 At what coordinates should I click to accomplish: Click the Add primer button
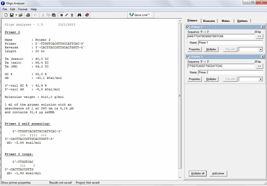coord(218,173)
